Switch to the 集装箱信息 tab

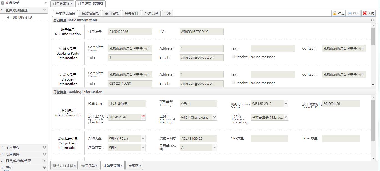90,13
